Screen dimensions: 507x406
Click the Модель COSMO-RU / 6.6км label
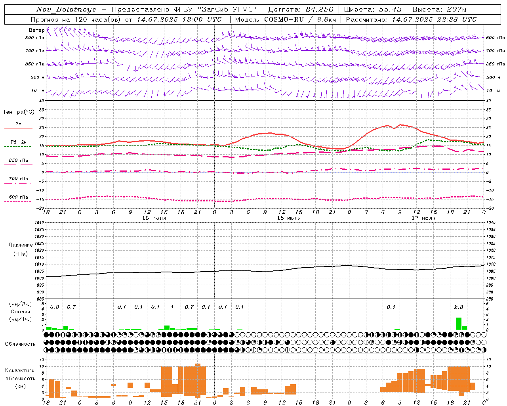[x=286, y=19]
